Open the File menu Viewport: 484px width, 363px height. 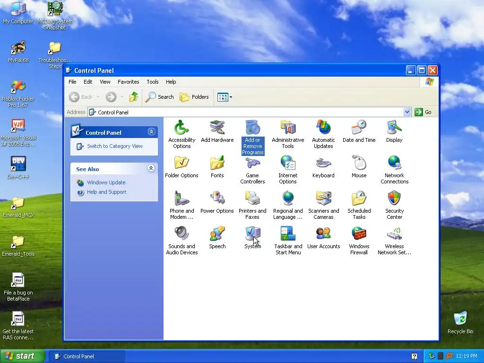pyautogui.click(x=72, y=82)
